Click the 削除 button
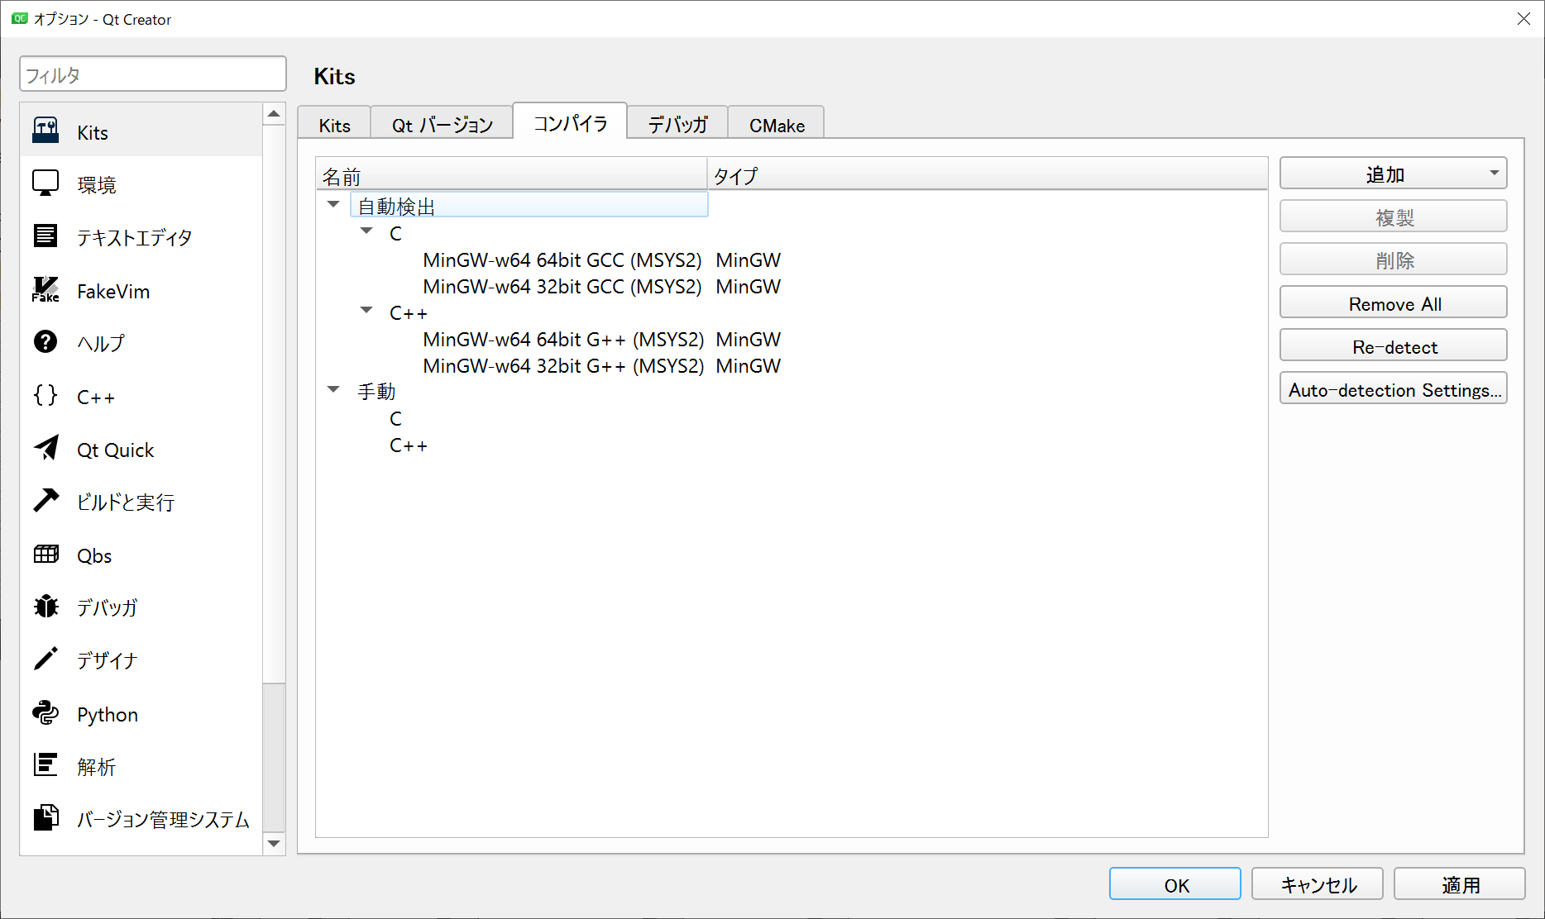This screenshot has height=919, width=1545. coord(1393,260)
